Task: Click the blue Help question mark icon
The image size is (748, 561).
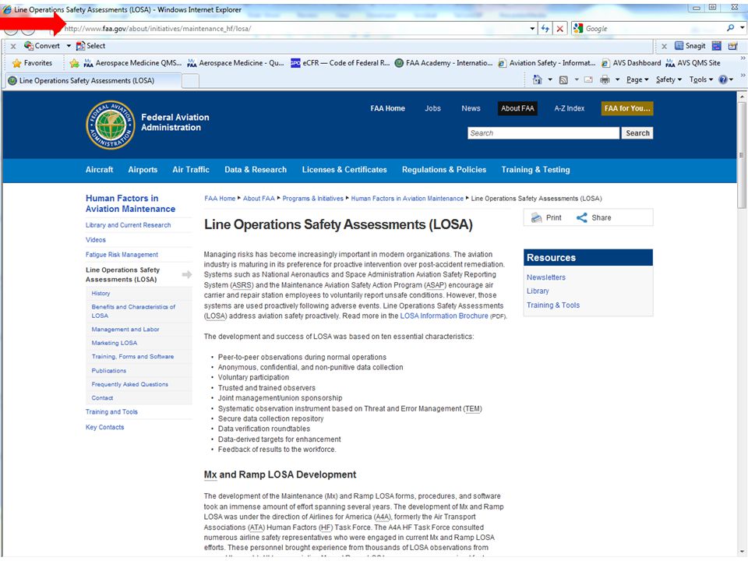Action: point(723,79)
